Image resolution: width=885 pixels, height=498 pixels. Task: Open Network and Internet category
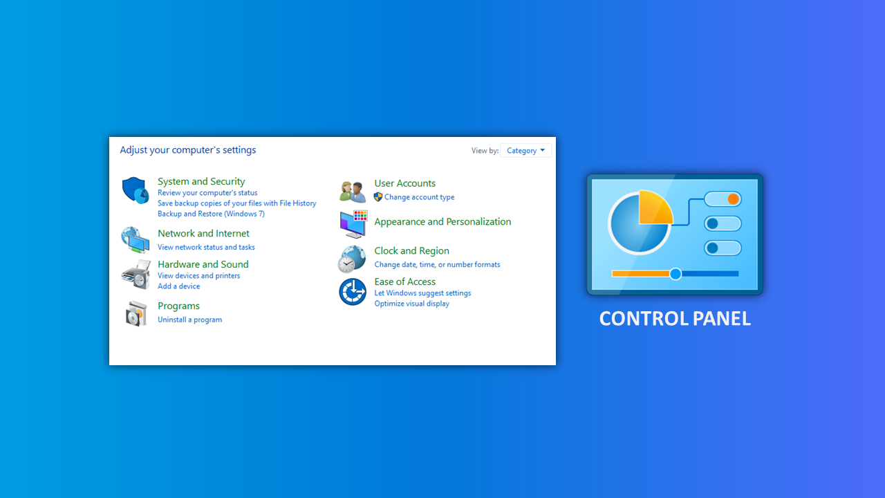tap(203, 234)
